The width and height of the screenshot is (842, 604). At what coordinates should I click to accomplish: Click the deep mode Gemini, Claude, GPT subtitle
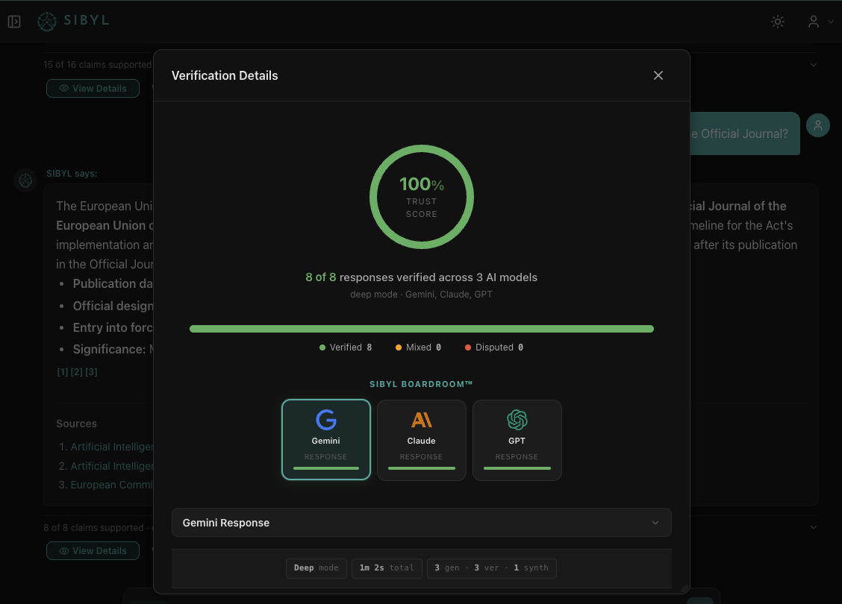tap(422, 295)
